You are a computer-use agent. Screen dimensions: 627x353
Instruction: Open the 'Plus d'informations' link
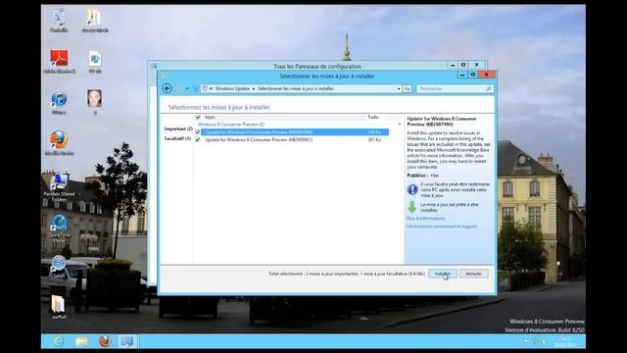click(426, 219)
